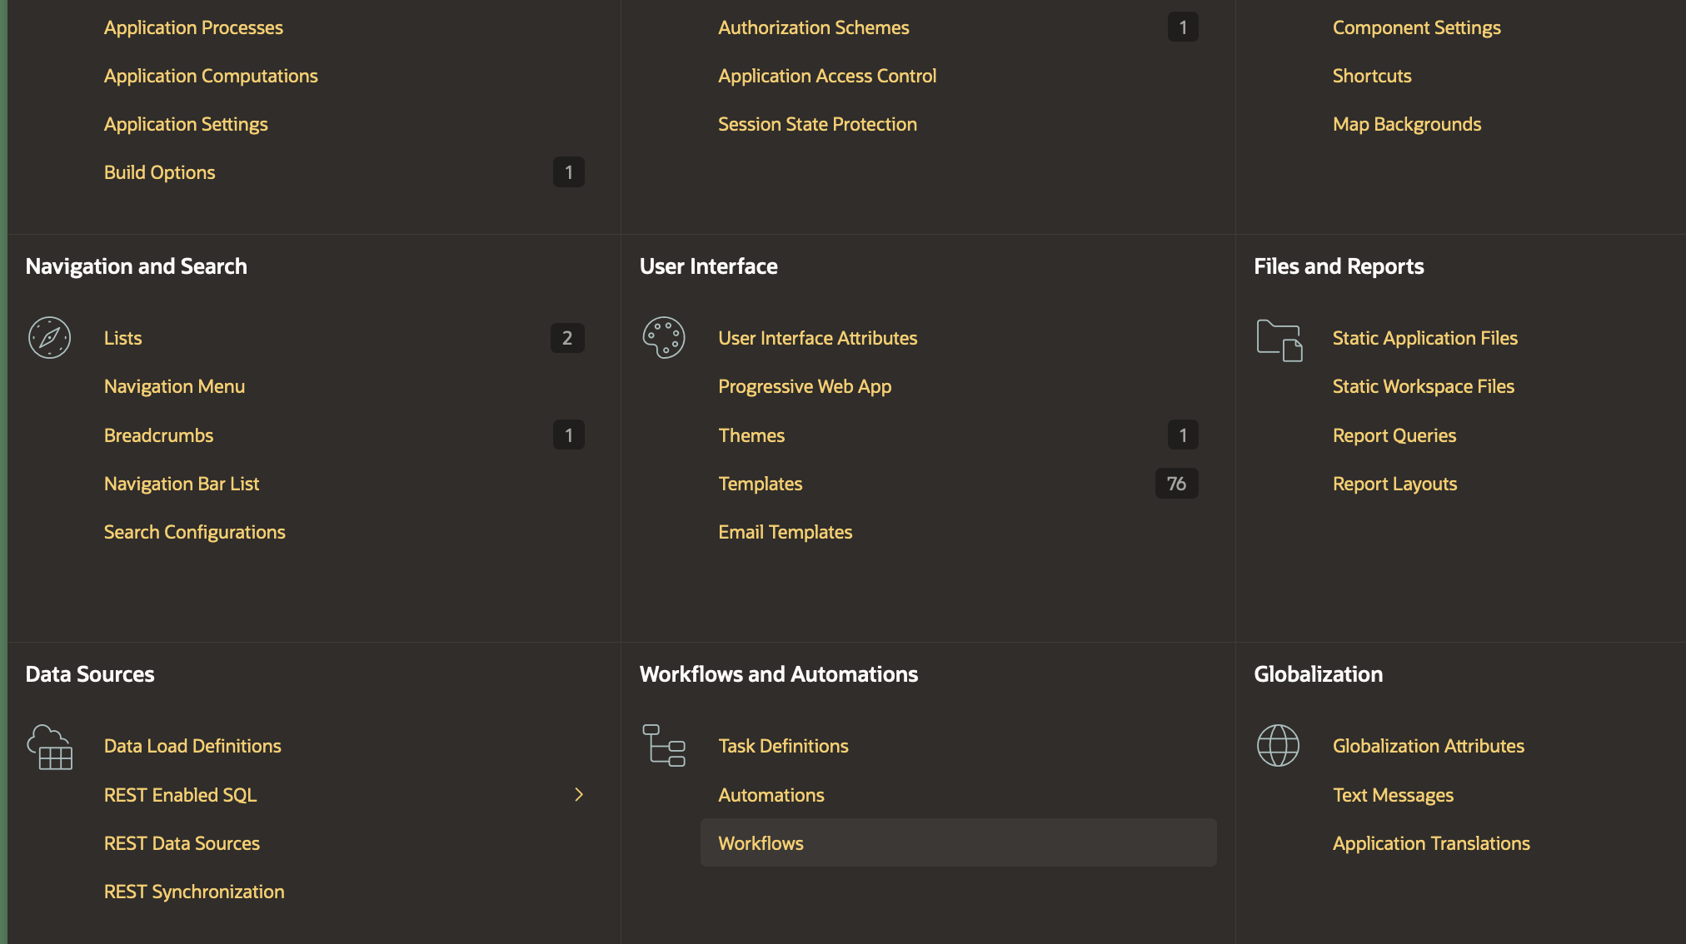Navigate to Search Configurations
Image resolution: width=1686 pixels, height=944 pixels.
tap(194, 532)
